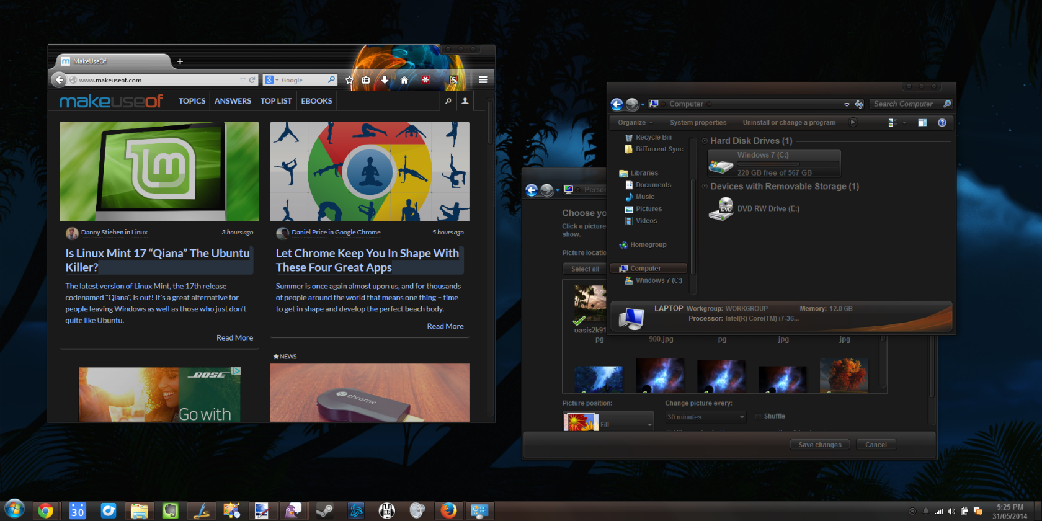Viewport: 1042px width, 521px height.
Task: Select Music library in navigation pane
Action: tap(639, 197)
